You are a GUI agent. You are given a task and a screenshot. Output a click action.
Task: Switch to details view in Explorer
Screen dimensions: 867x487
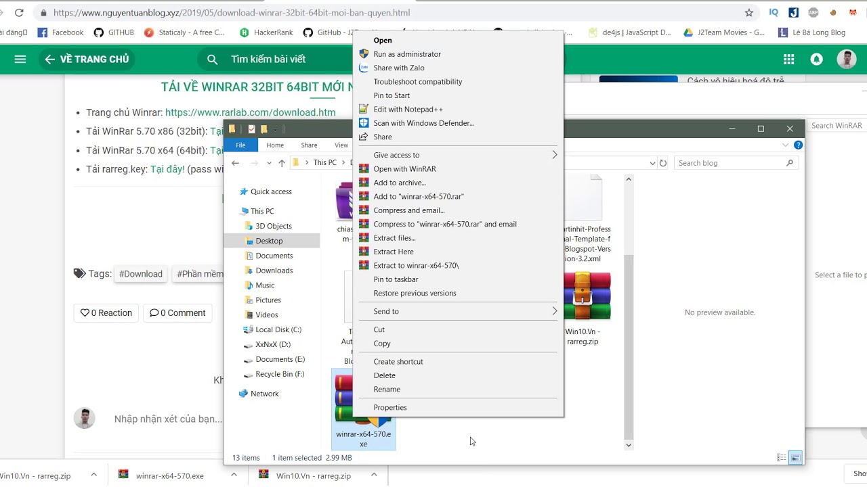click(782, 458)
